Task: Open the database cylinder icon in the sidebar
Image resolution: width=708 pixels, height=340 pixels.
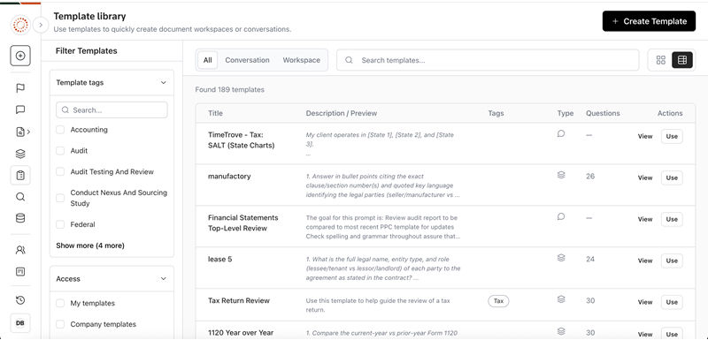Action: (20, 218)
